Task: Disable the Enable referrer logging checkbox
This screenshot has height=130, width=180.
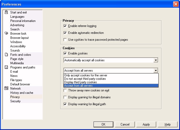Action: pyautogui.click(x=65, y=26)
